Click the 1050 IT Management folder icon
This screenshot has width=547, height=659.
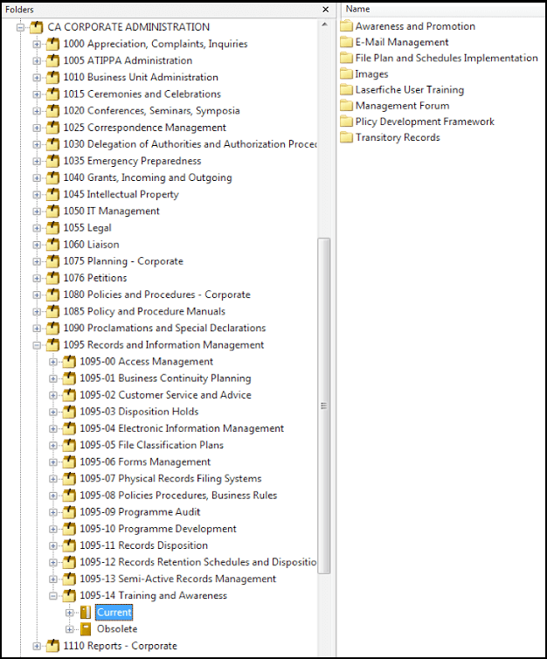pyautogui.click(x=52, y=212)
